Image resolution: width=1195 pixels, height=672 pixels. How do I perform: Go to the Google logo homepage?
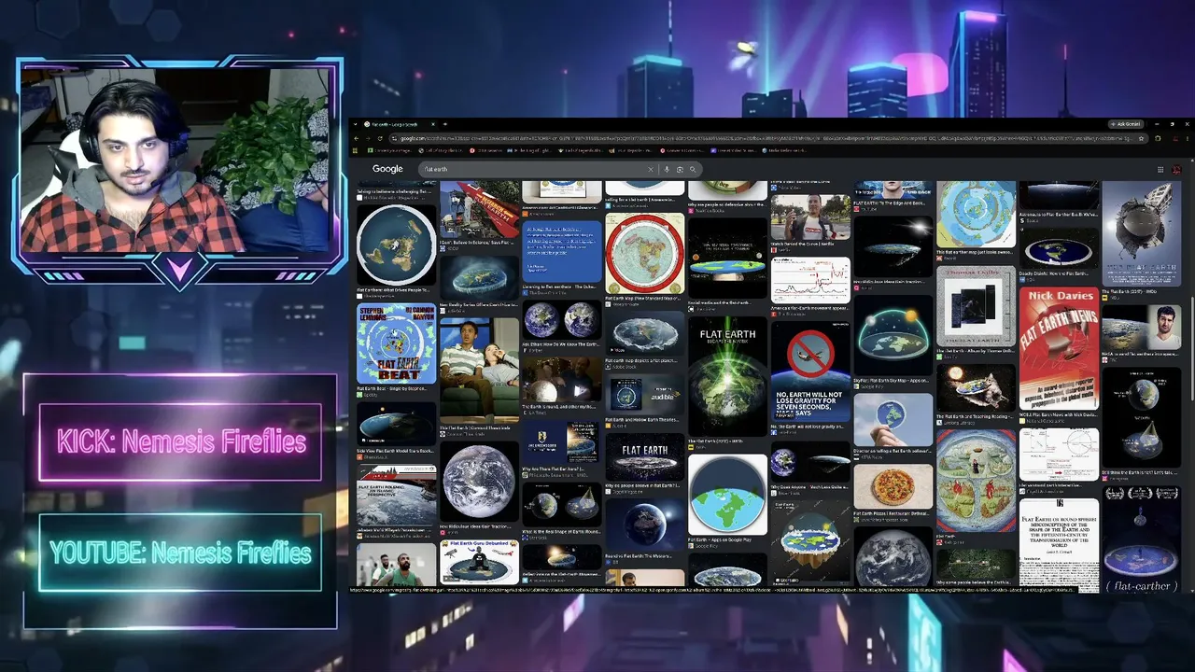pos(387,169)
